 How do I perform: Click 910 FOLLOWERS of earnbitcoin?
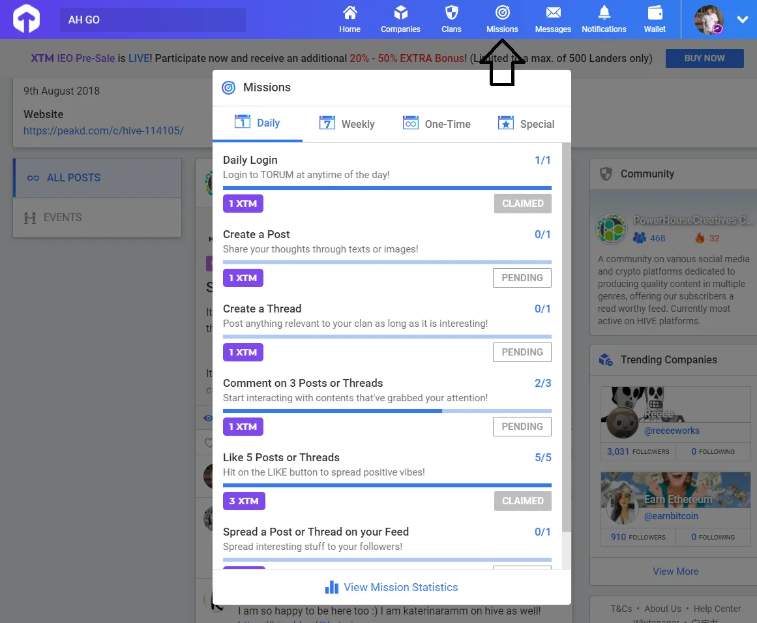tap(638, 537)
